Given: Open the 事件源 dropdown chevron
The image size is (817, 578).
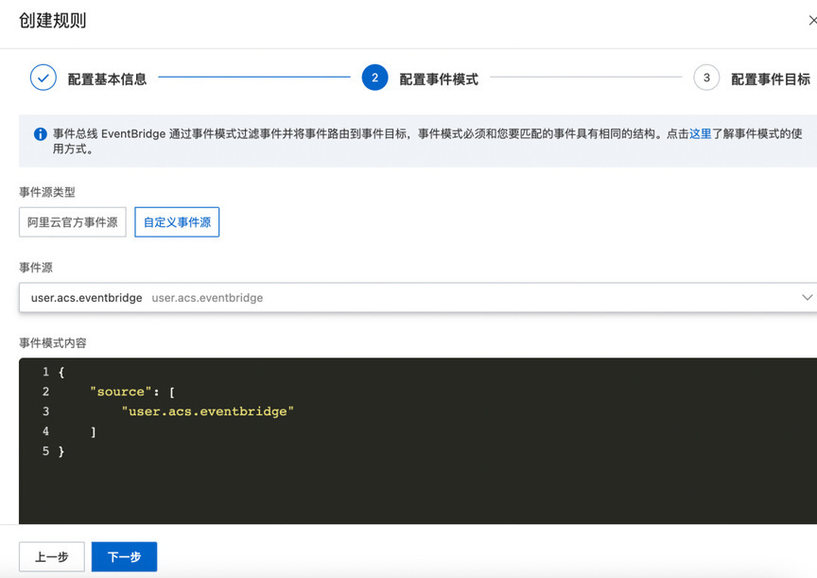Looking at the screenshot, I should pyautogui.click(x=807, y=297).
